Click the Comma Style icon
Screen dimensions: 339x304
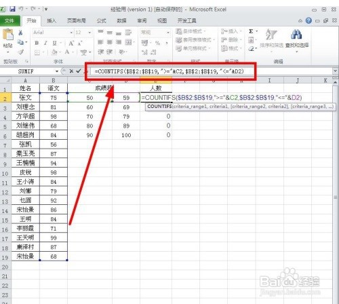click(x=167, y=43)
